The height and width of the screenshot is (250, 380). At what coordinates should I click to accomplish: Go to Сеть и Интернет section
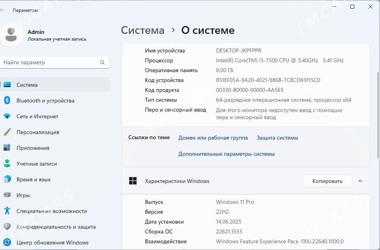pyautogui.click(x=55, y=116)
